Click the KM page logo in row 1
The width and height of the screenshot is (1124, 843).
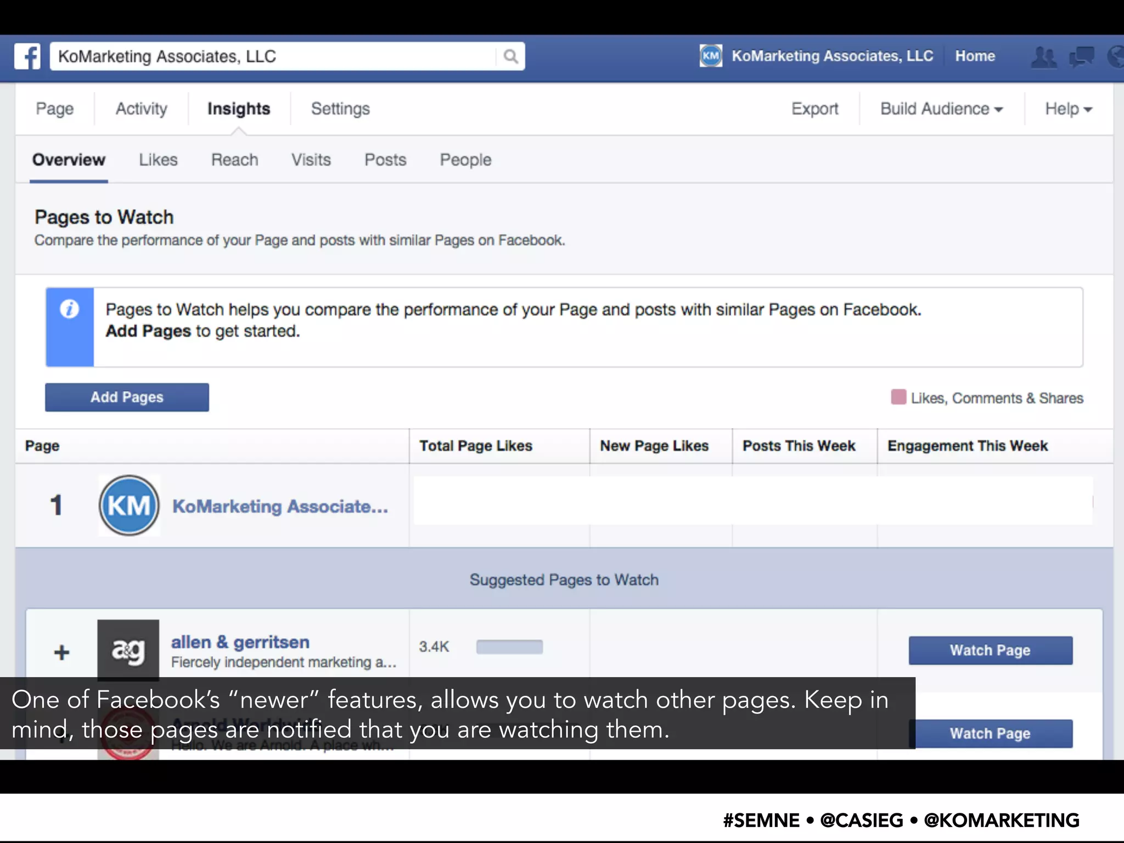129,505
